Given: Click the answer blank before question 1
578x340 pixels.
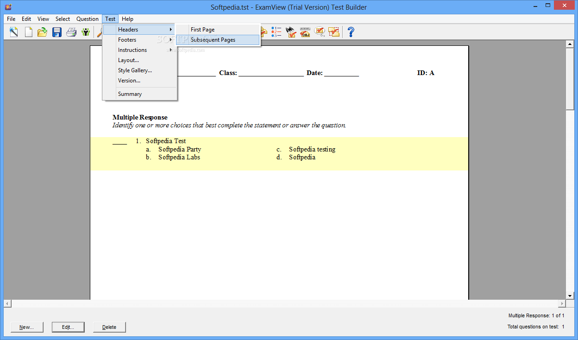Looking at the screenshot, I should pos(119,143).
